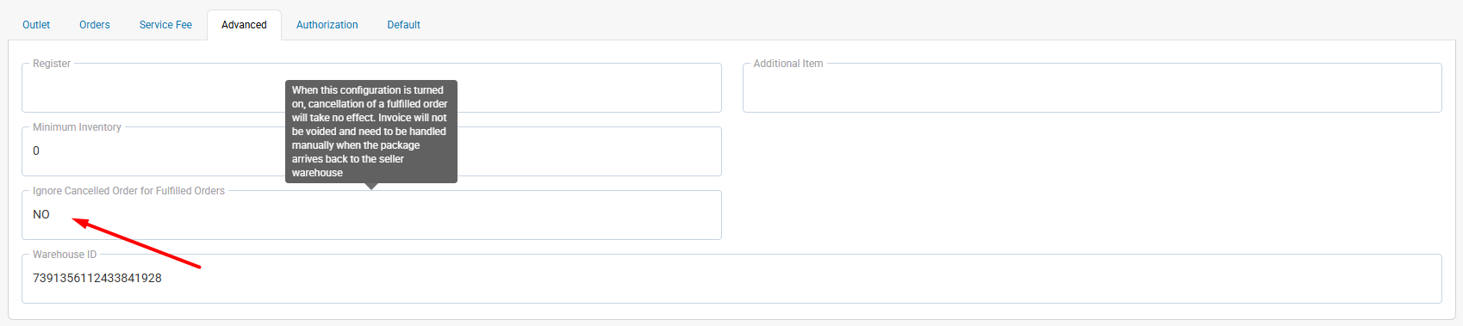Go to the Service Fee tab
The image size is (1463, 326).
pyautogui.click(x=165, y=25)
